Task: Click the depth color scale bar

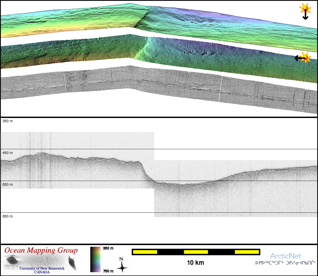Action: [95, 259]
